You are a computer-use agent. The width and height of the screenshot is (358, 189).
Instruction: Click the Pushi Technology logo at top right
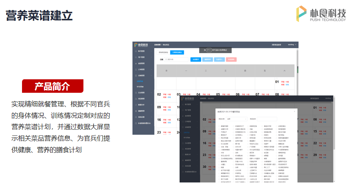pyautogui.click(x=321, y=14)
